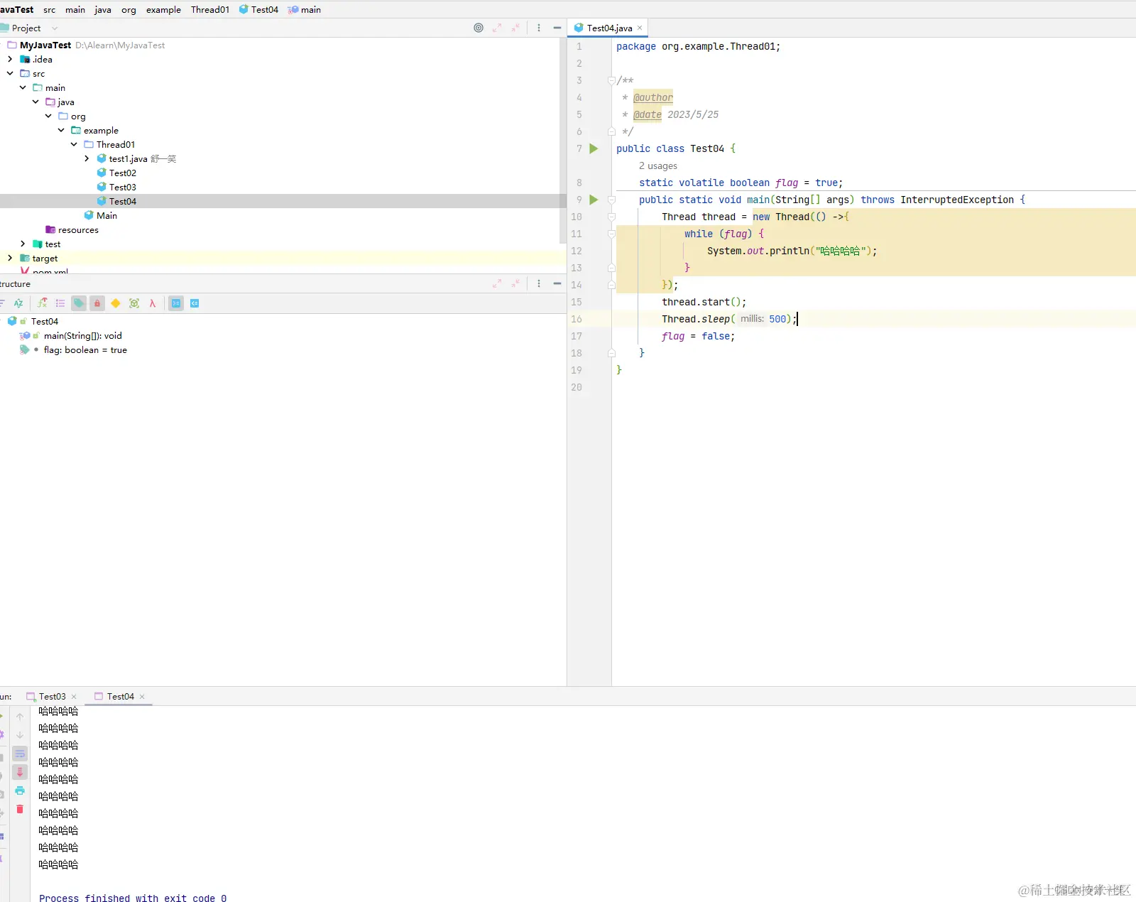Select the resources folder in project tree
The width and height of the screenshot is (1136, 902).
(78, 229)
